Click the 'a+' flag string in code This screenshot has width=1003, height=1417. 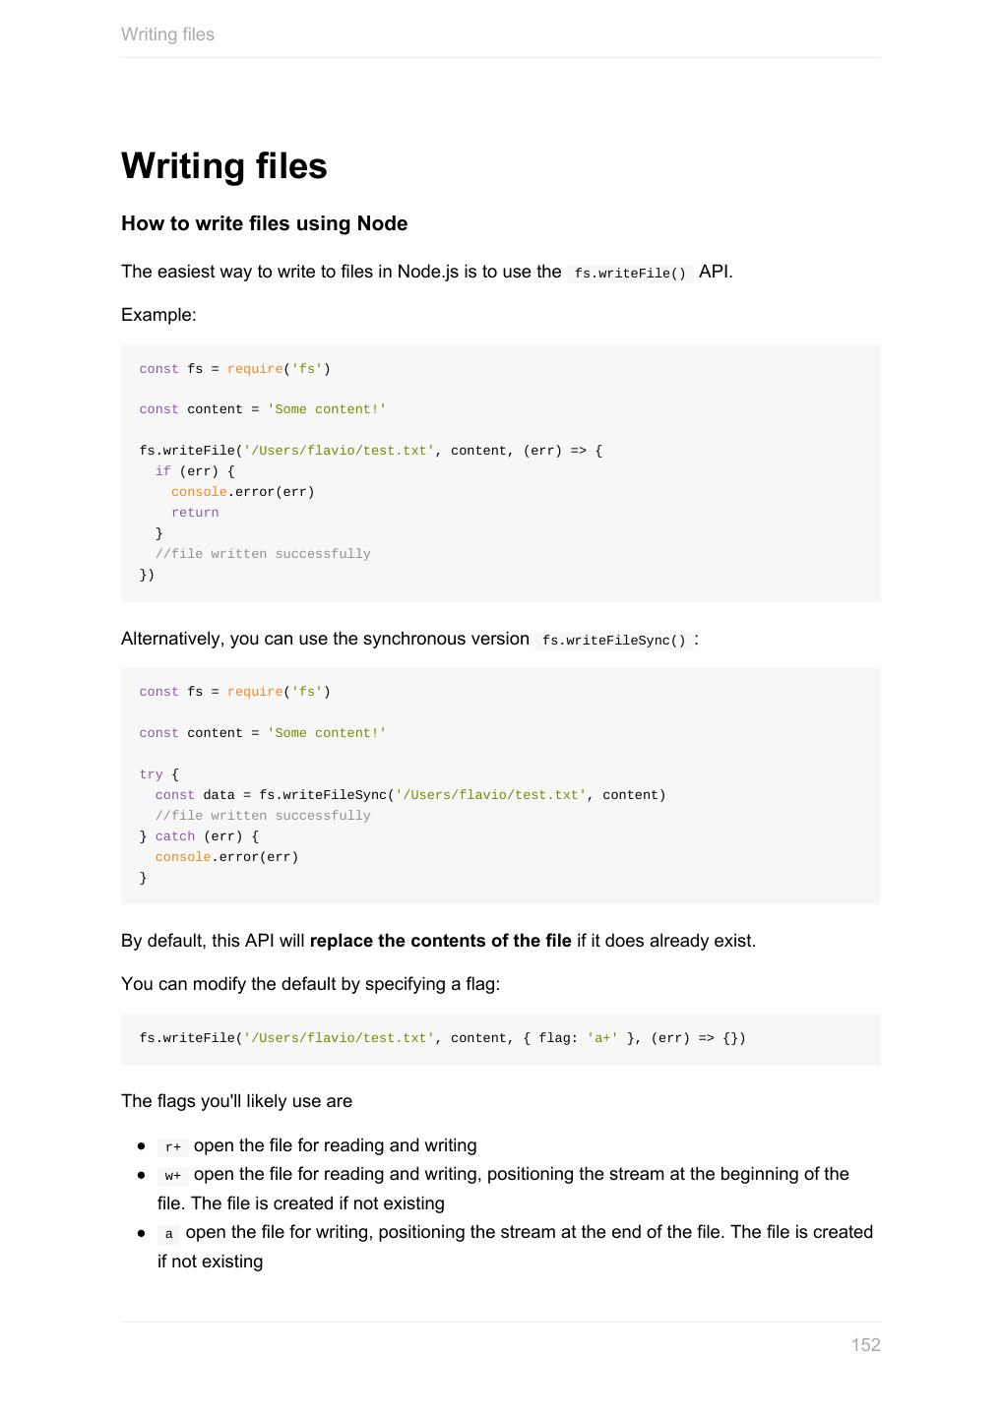point(602,1038)
